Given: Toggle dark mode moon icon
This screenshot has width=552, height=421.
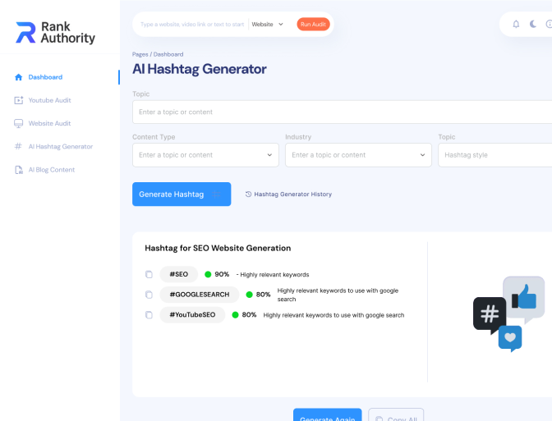Looking at the screenshot, I should coord(533,24).
